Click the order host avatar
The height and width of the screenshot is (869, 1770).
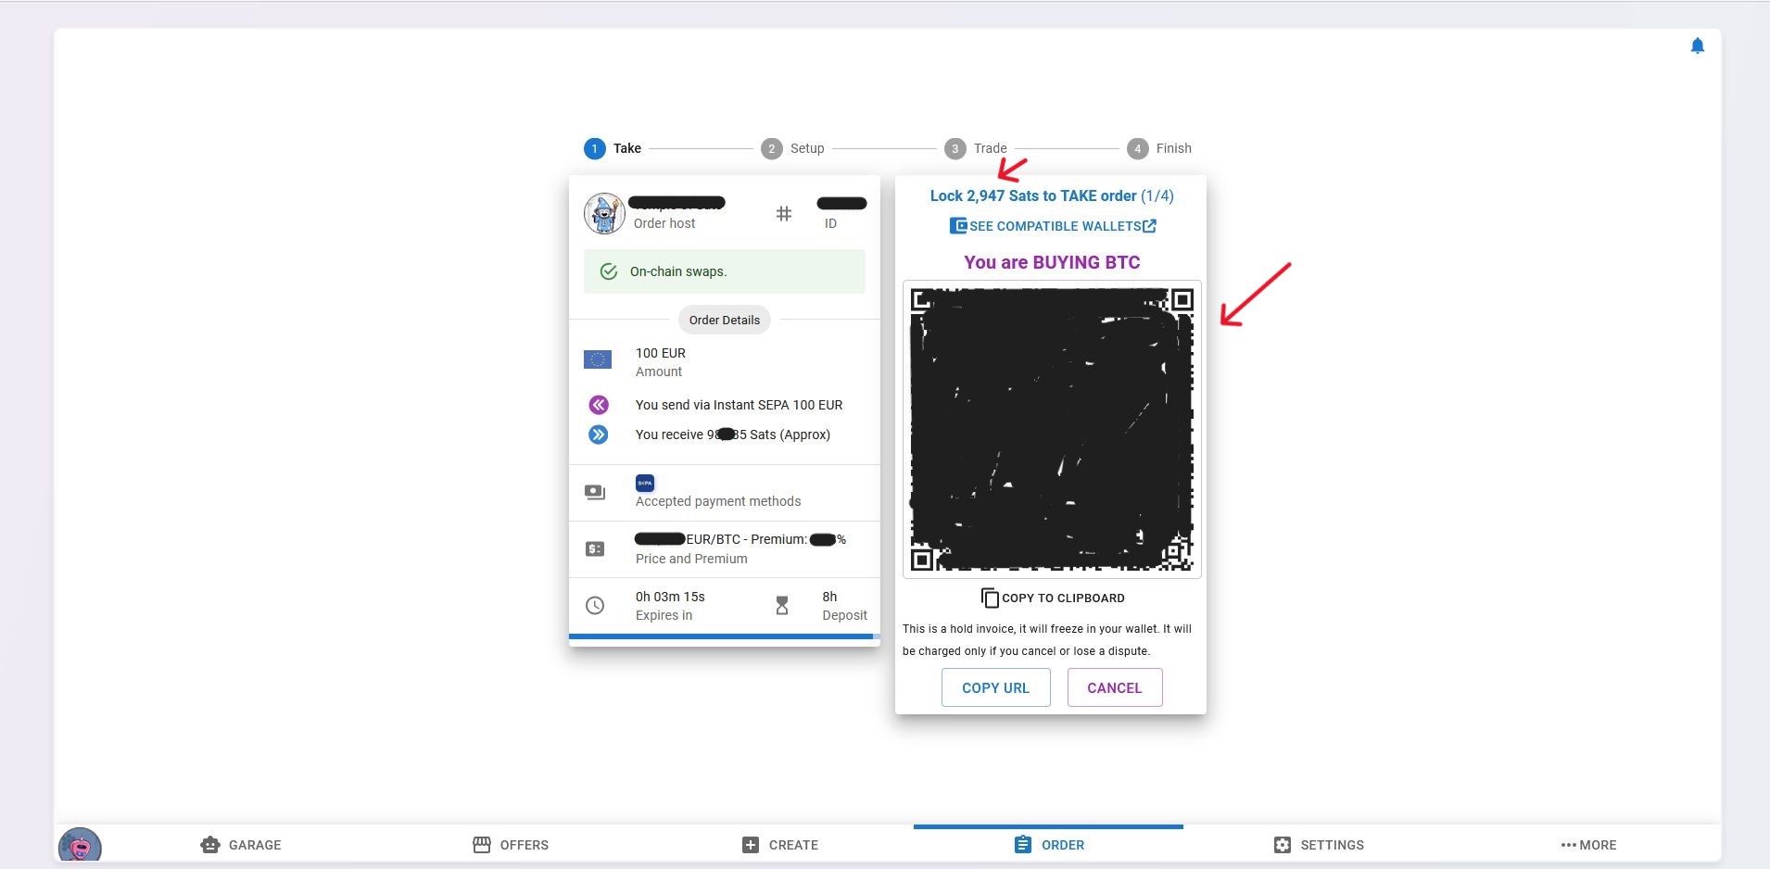(603, 213)
